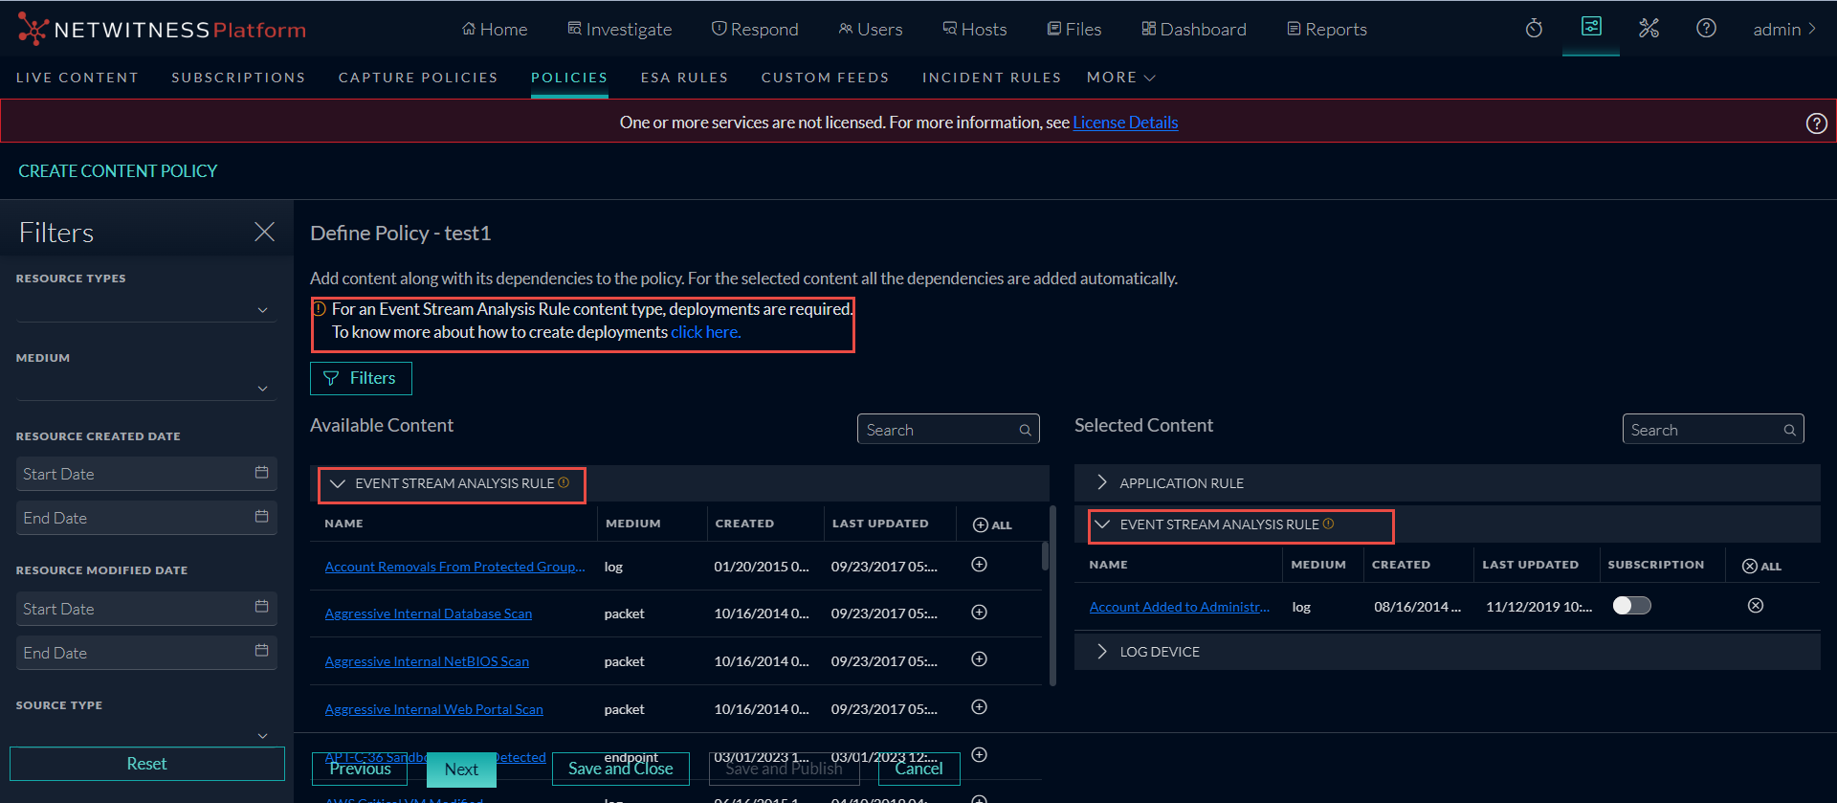Add Aggressive Internal Database Scan with plus icon
The height and width of the screenshot is (803, 1837).
[x=979, y=613]
